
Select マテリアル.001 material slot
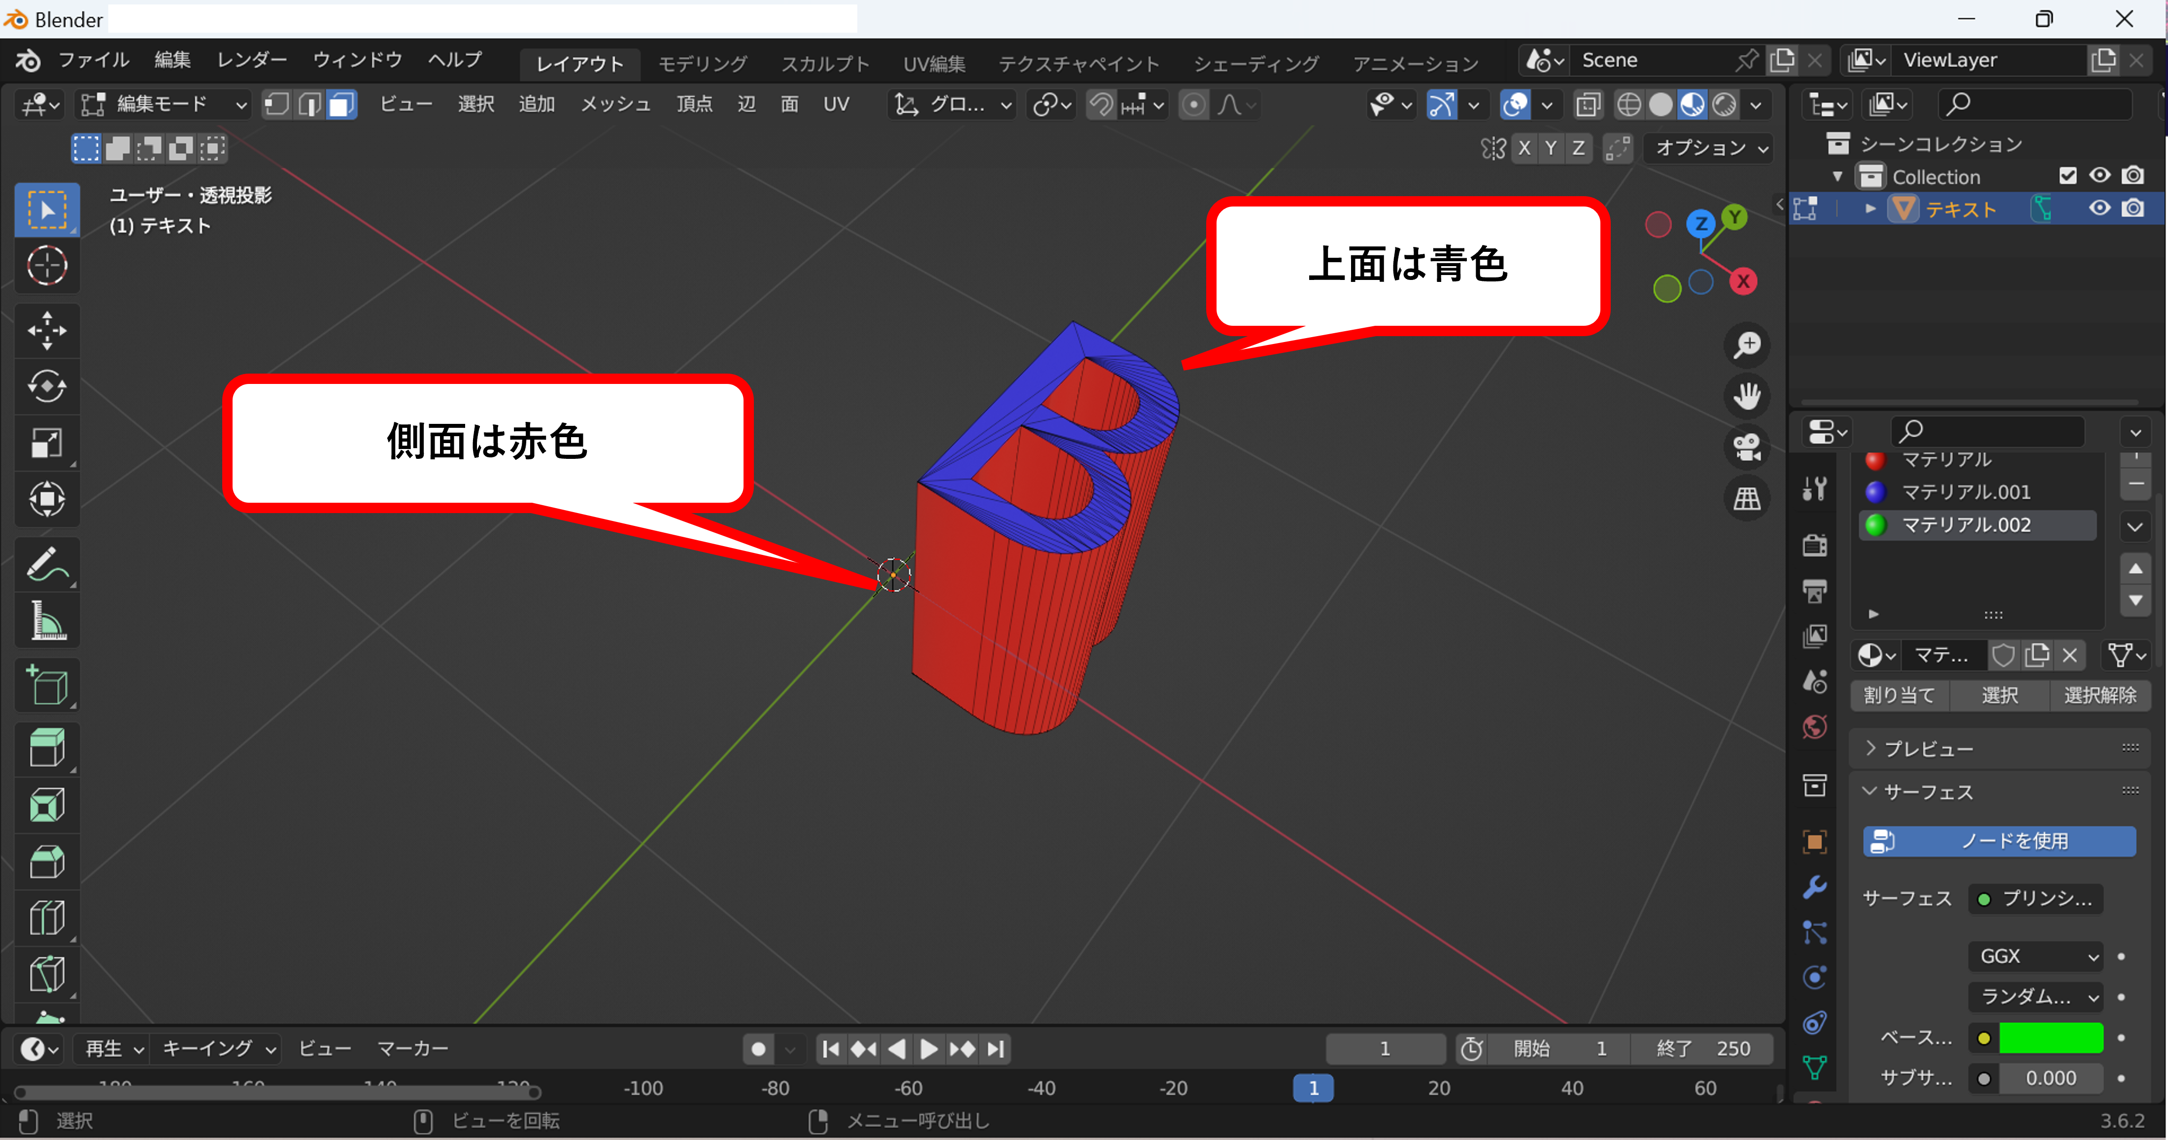point(1966,492)
